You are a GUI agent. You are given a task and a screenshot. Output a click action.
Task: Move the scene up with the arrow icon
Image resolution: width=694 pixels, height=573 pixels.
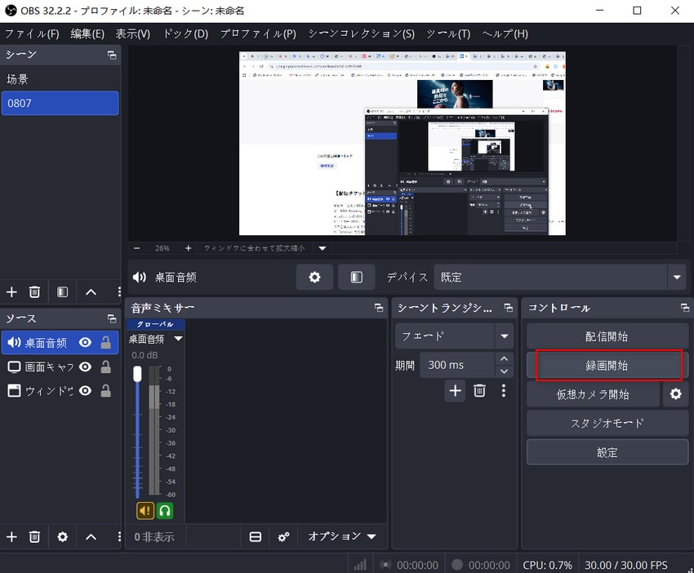[x=91, y=292]
